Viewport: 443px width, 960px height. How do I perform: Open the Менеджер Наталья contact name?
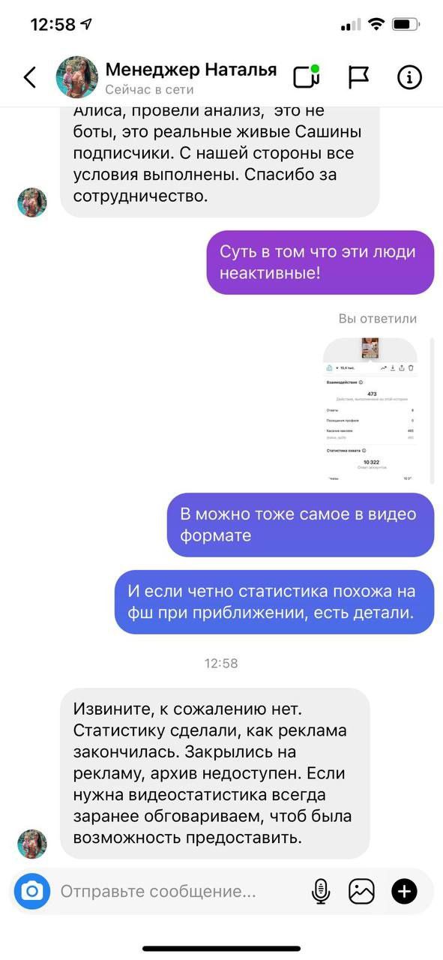191,70
